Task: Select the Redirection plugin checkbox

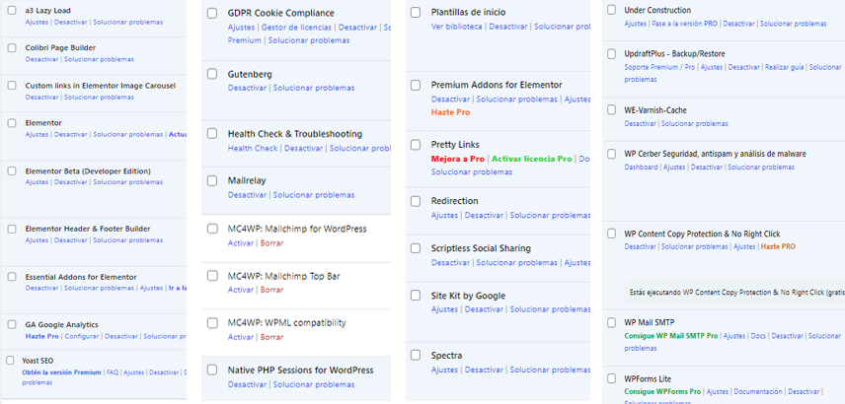Action: point(416,201)
